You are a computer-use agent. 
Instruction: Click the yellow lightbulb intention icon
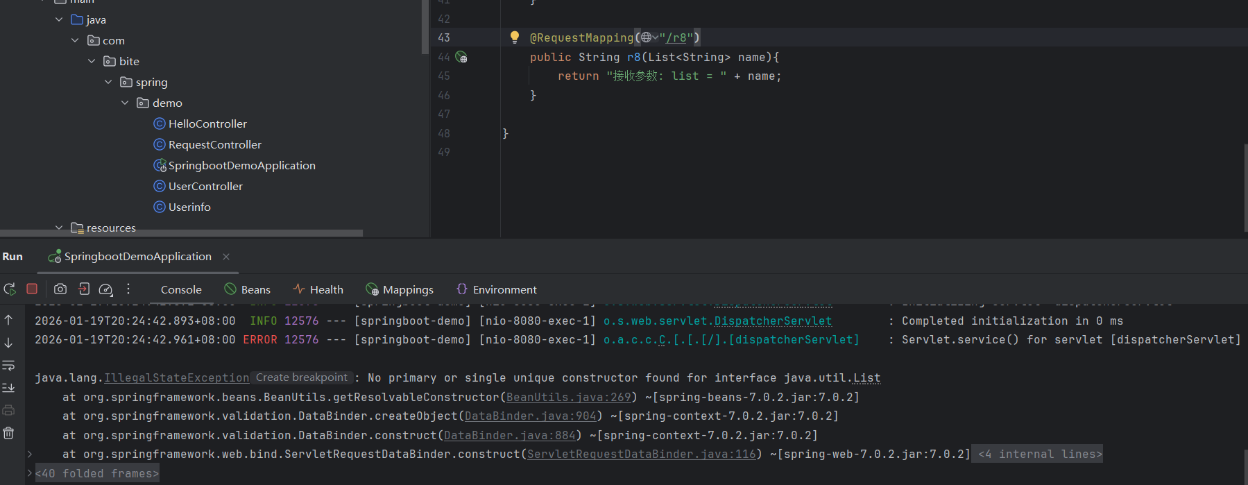[515, 37]
